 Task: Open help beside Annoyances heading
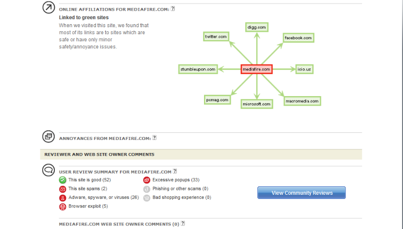click(x=155, y=137)
